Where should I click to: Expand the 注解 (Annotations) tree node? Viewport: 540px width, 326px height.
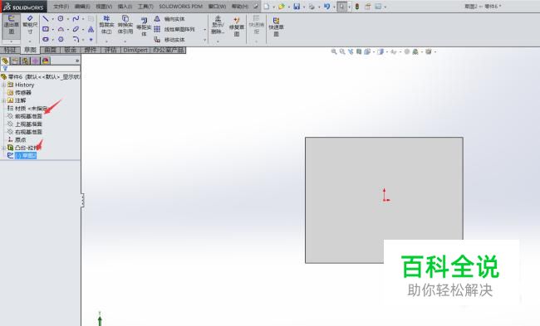click(3, 100)
